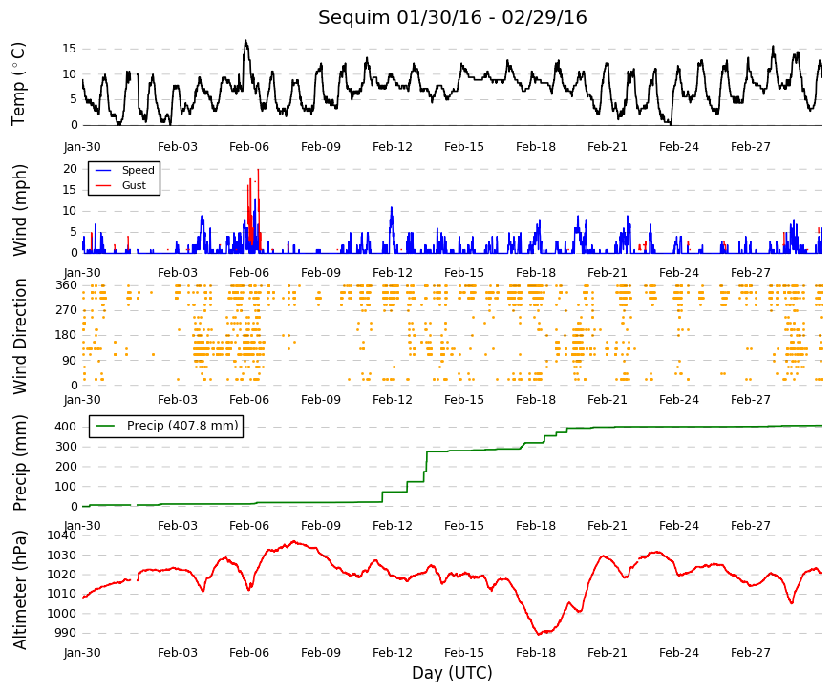Click the 360 tick on wind direction axis

(67, 285)
